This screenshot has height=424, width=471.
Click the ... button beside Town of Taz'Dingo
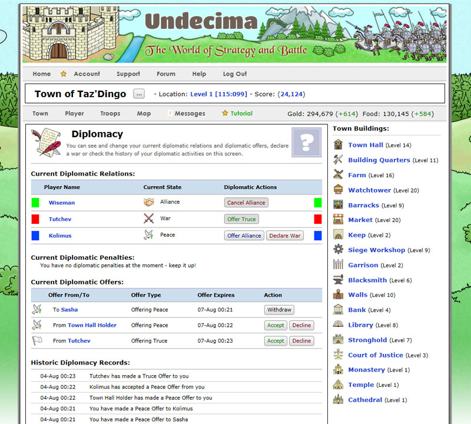coord(138,94)
